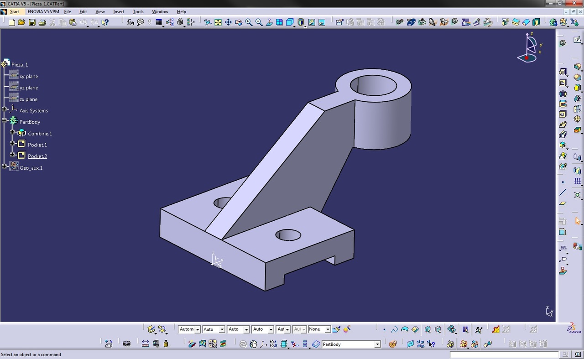This screenshot has width=584, height=359.
Task: Click the Capture camera icon
Action: coord(127,343)
